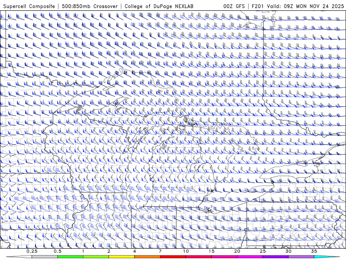Select the orange 4–7 colorbar segment
Viewport: 346px width, 259px height.
click(x=147, y=257)
